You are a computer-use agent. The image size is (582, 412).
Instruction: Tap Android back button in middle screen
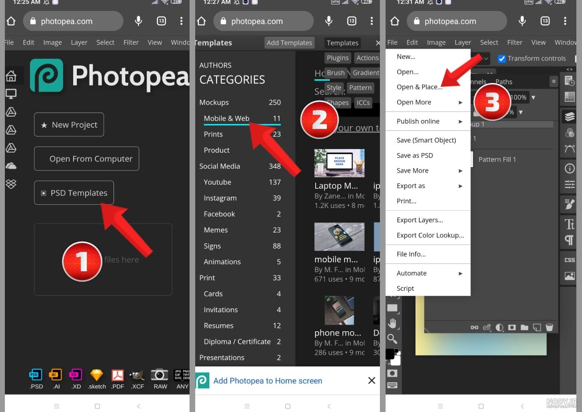[x=329, y=406]
